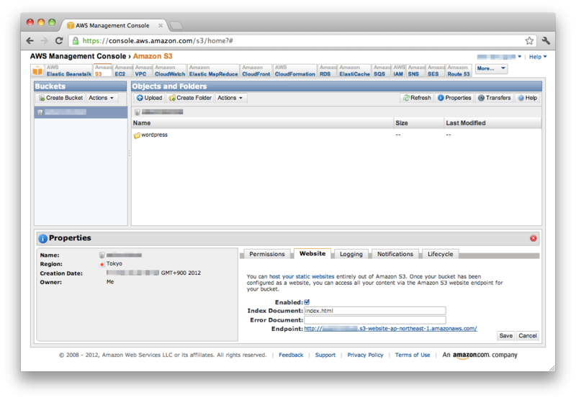The image size is (576, 400).
Task: Go to Elastic Beanstalk service tab
Action: pyautogui.click(x=68, y=71)
